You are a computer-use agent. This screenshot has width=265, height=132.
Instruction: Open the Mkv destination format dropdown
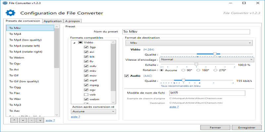[x=189, y=43]
